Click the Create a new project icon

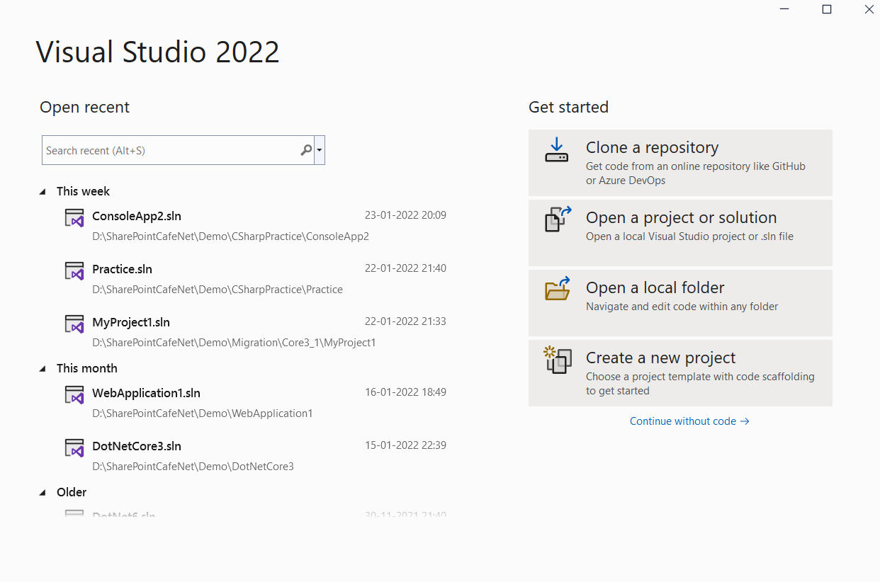point(558,360)
